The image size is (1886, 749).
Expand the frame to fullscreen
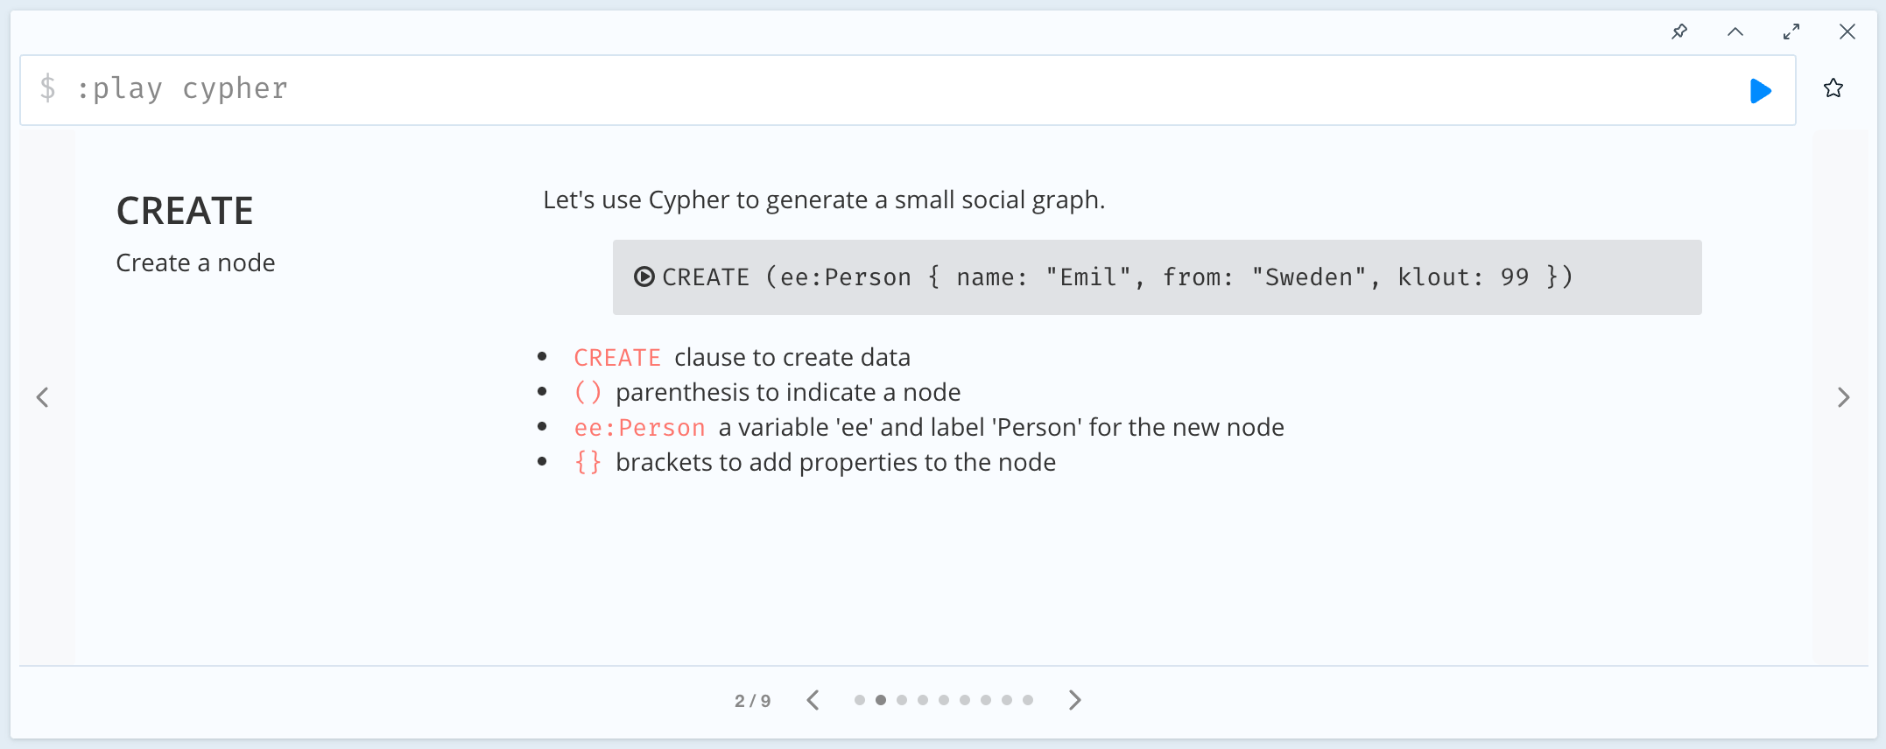1791,31
